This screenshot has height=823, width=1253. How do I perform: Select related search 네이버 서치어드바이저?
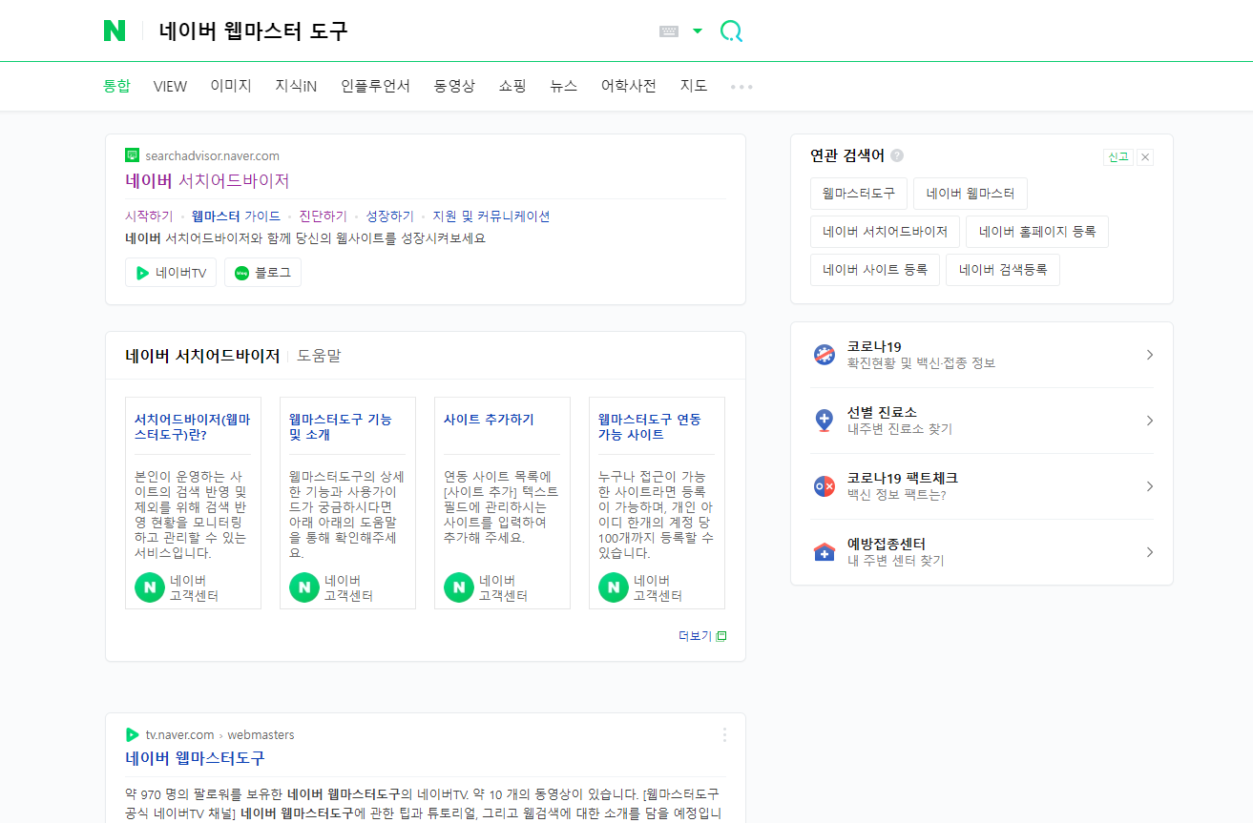885,232
